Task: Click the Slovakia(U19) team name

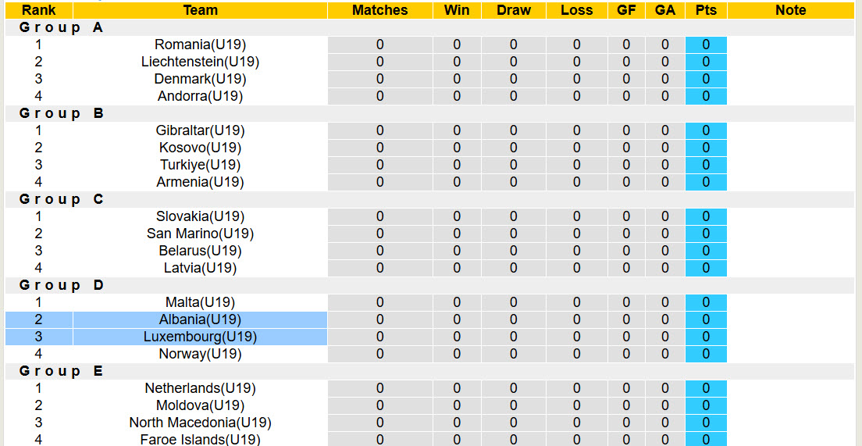Action: [200, 216]
